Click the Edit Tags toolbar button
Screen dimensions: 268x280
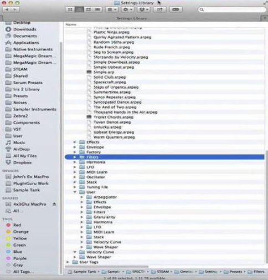[x=176, y=9]
